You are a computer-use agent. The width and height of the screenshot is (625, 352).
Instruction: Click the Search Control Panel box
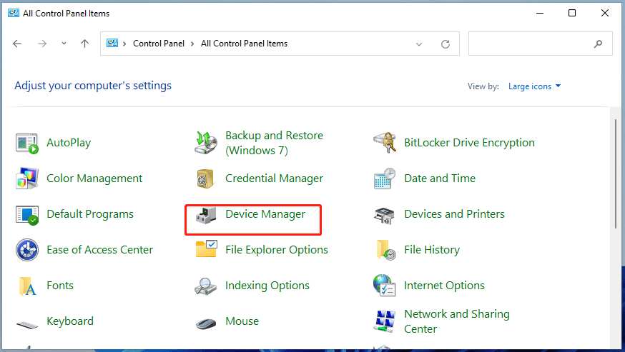pos(533,44)
